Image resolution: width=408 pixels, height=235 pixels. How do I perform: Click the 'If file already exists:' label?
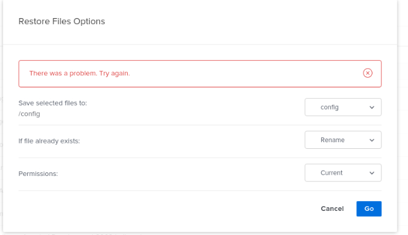[49, 141]
